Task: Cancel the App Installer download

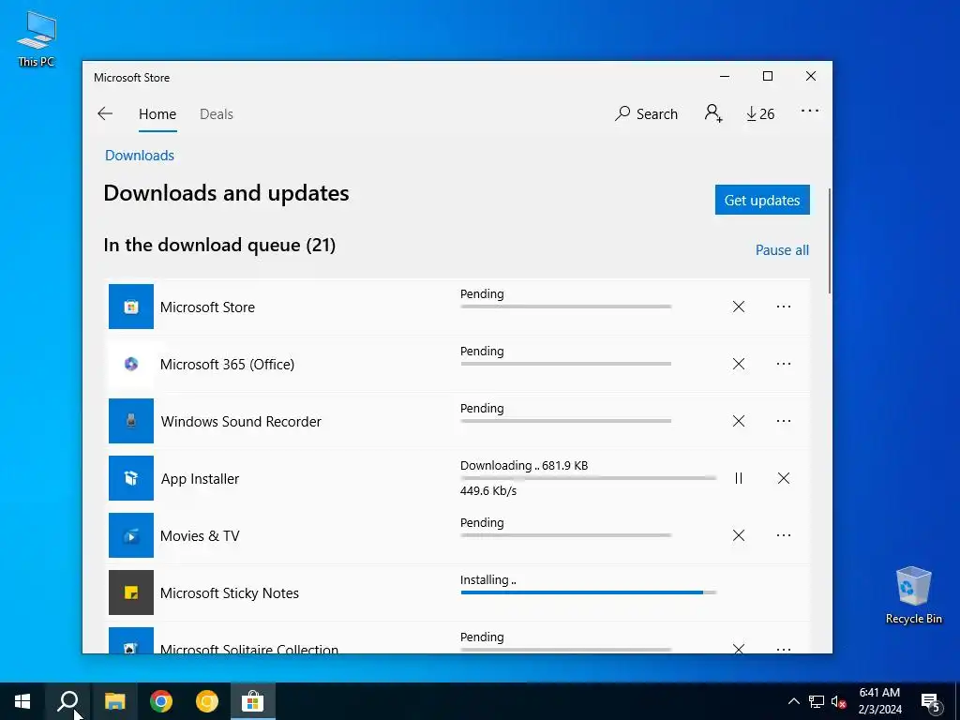Action: (784, 478)
